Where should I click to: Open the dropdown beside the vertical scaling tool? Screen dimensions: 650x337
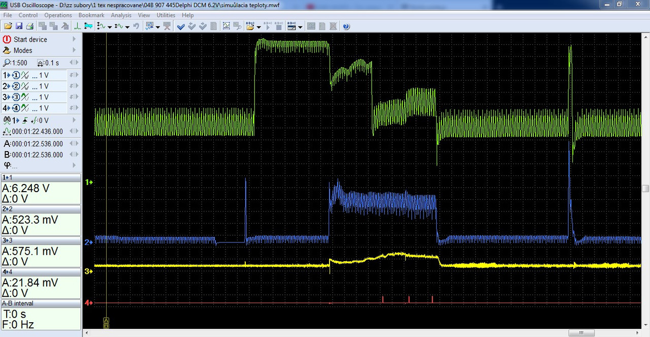coord(109,26)
